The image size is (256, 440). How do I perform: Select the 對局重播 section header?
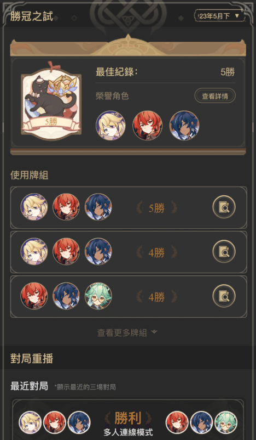(32, 359)
